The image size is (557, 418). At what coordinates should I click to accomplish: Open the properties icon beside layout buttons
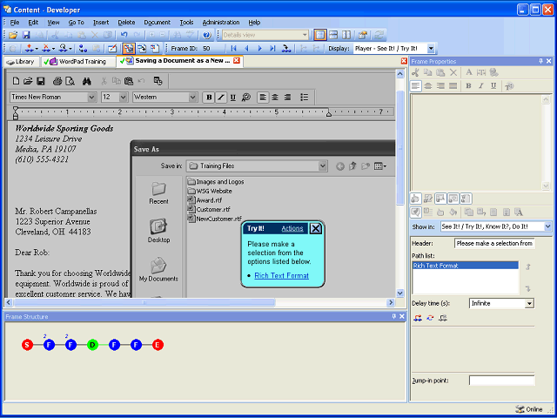pyautogui.click(x=362, y=35)
